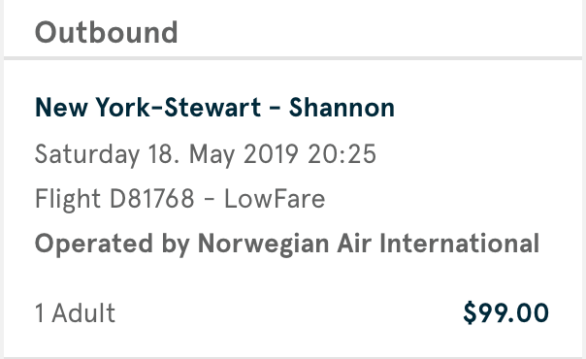Click the flight number D81768
The height and width of the screenshot is (359, 586).
tap(151, 198)
